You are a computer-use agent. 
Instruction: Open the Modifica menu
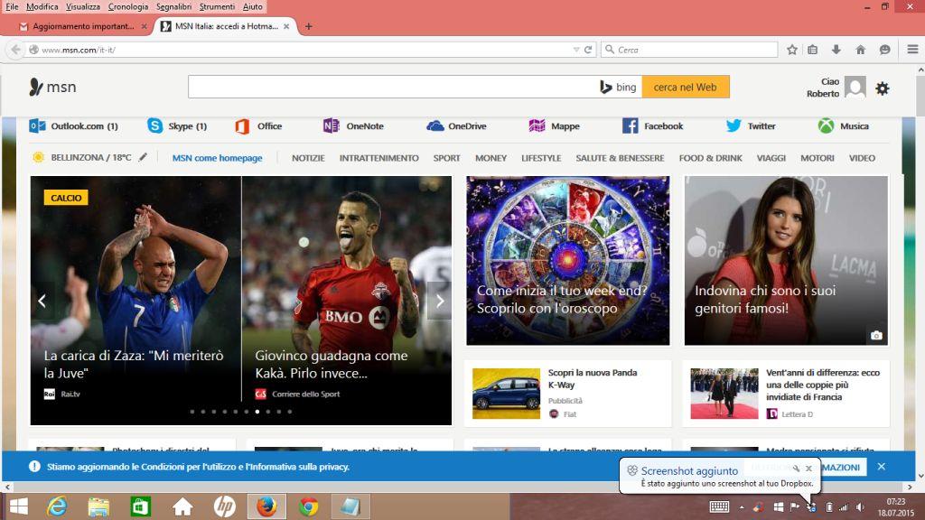point(42,6)
